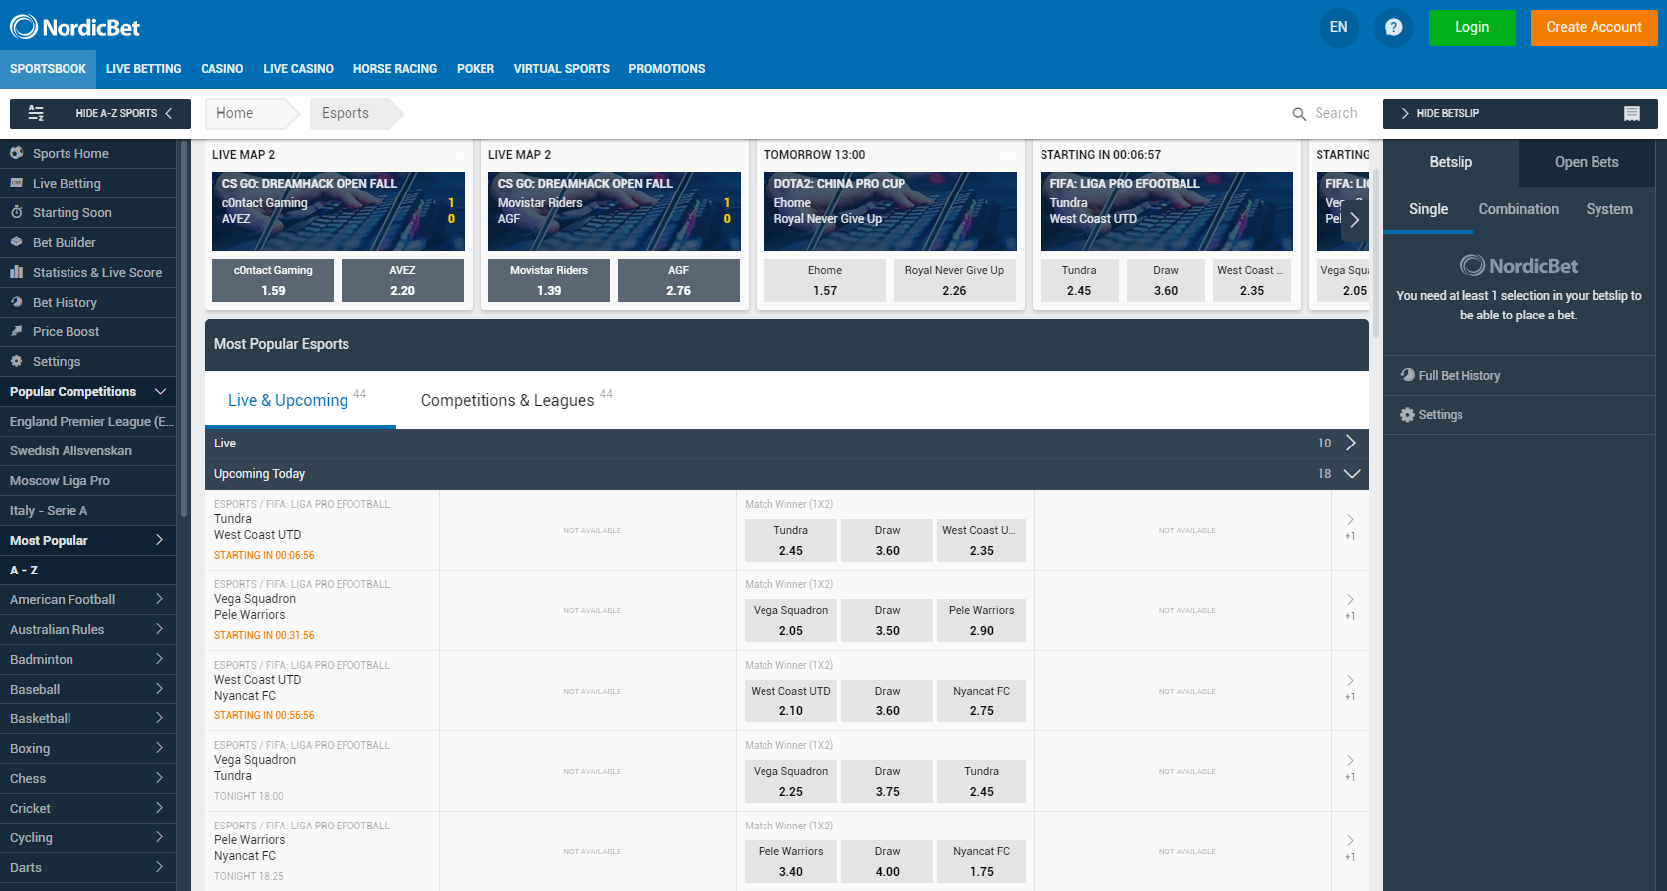Open the Casino menu item
1667x891 pixels.
click(221, 69)
